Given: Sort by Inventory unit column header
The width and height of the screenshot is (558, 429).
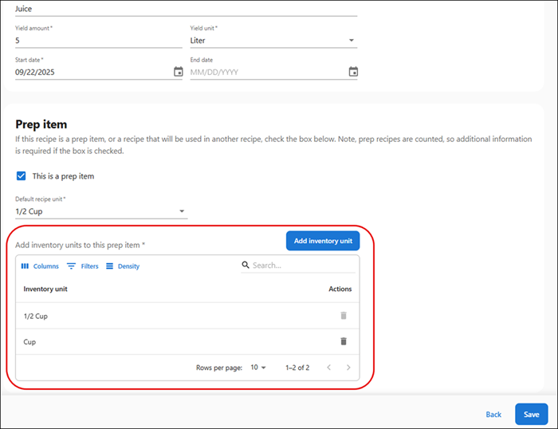Looking at the screenshot, I should pyautogui.click(x=45, y=289).
